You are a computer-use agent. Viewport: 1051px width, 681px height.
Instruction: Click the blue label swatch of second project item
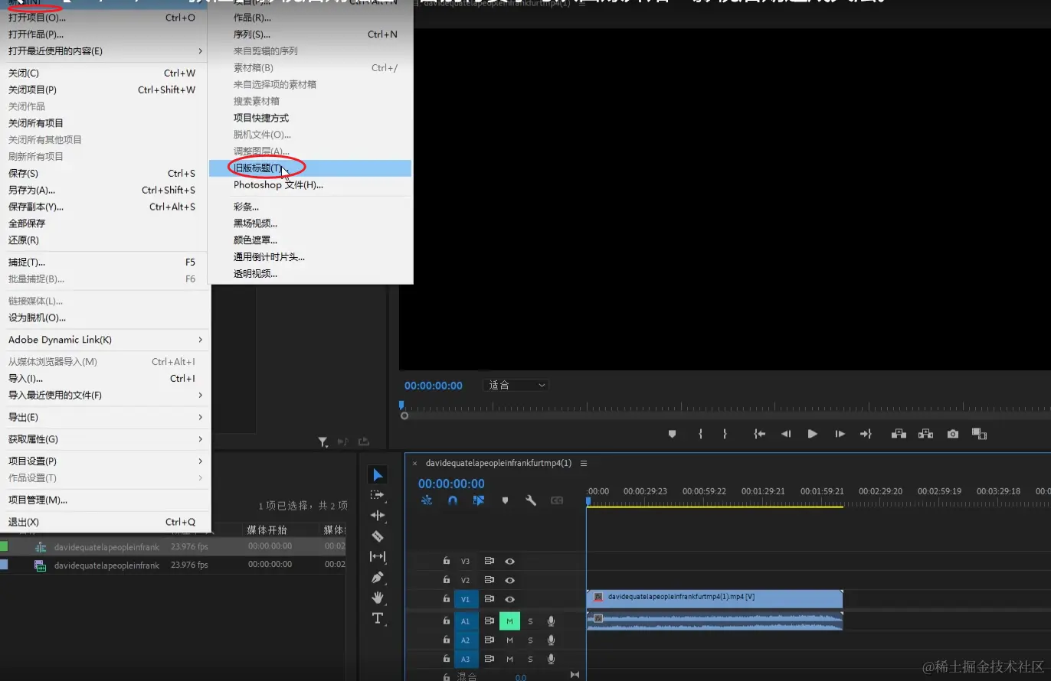click(x=4, y=565)
